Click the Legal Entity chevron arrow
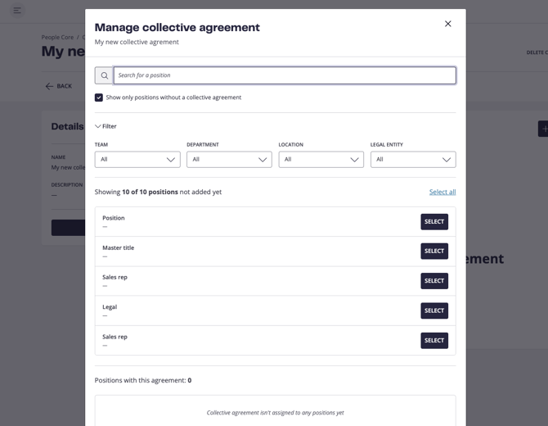Viewport: 548px width, 426px height. (447, 160)
